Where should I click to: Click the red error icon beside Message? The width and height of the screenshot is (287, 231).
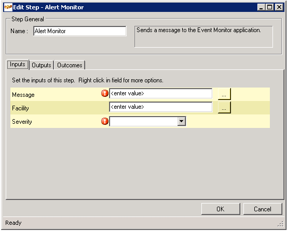pyautogui.click(x=105, y=93)
